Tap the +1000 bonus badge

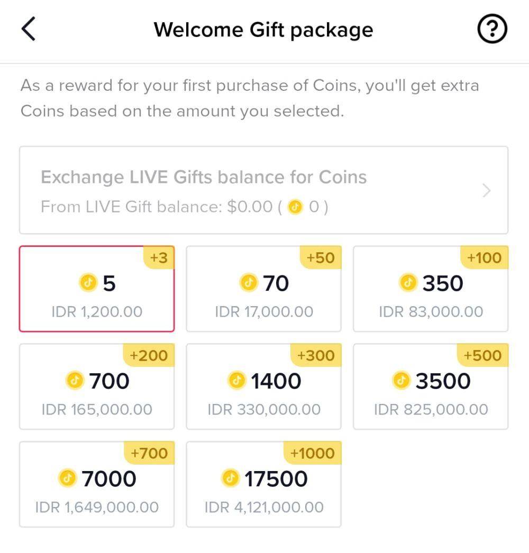[x=312, y=453]
